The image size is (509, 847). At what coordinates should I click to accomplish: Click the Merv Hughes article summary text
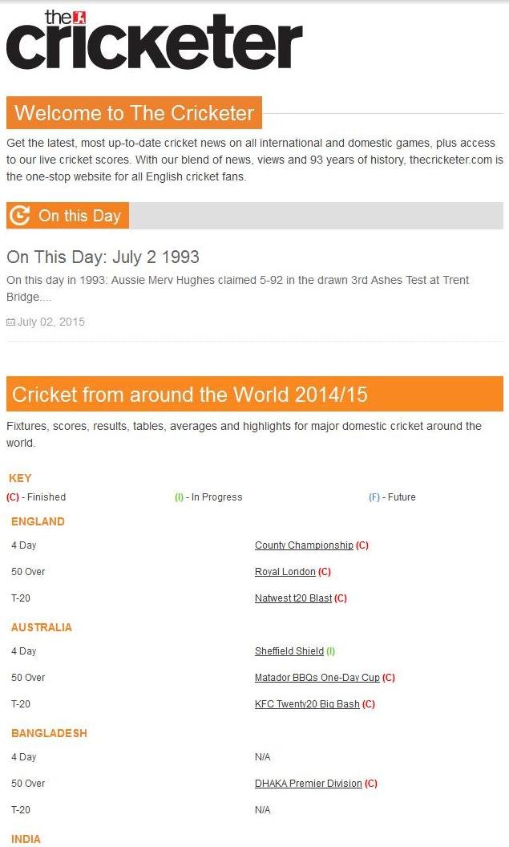tap(237, 288)
